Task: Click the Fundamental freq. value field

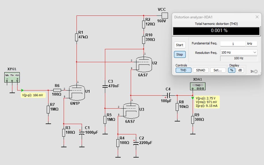Action: click(233, 44)
